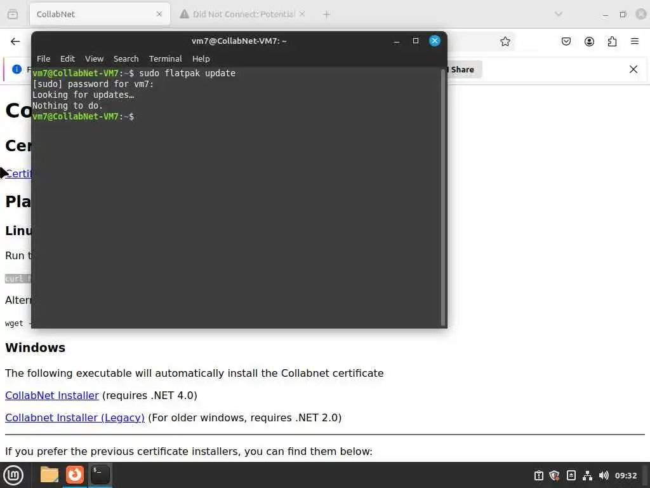
Task: Click the terminal prompt line vm7@CollabNet-VM7
Action: (83, 117)
